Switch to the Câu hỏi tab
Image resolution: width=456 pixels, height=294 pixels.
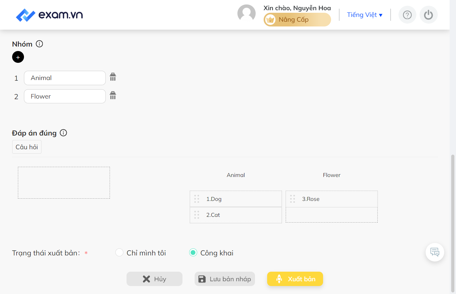(27, 147)
